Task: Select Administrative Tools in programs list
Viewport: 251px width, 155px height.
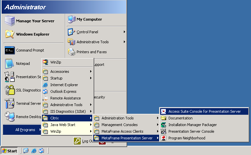Action: click(x=67, y=105)
